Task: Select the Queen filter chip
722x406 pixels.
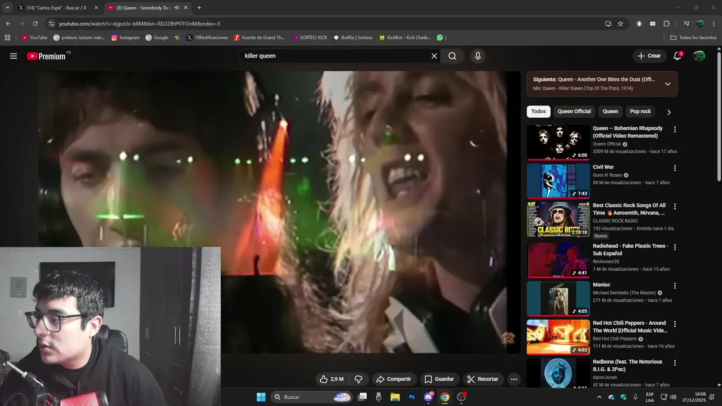Action: 610,112
